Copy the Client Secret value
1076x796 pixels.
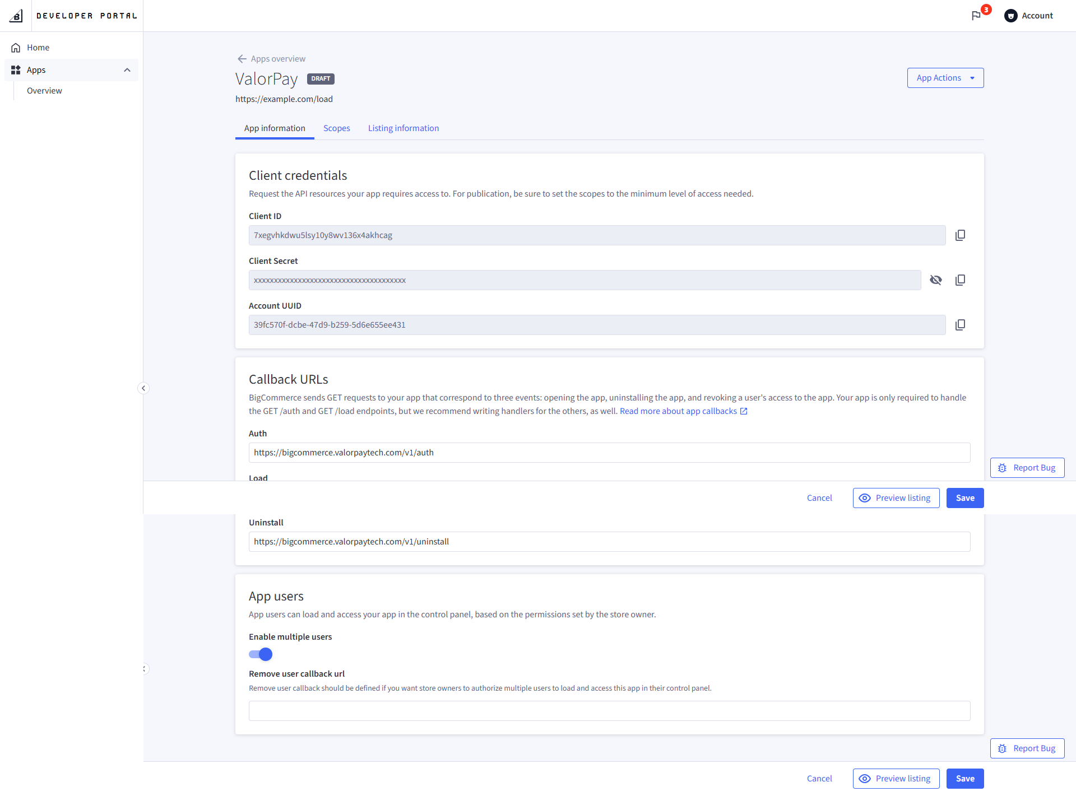point(960,280)
